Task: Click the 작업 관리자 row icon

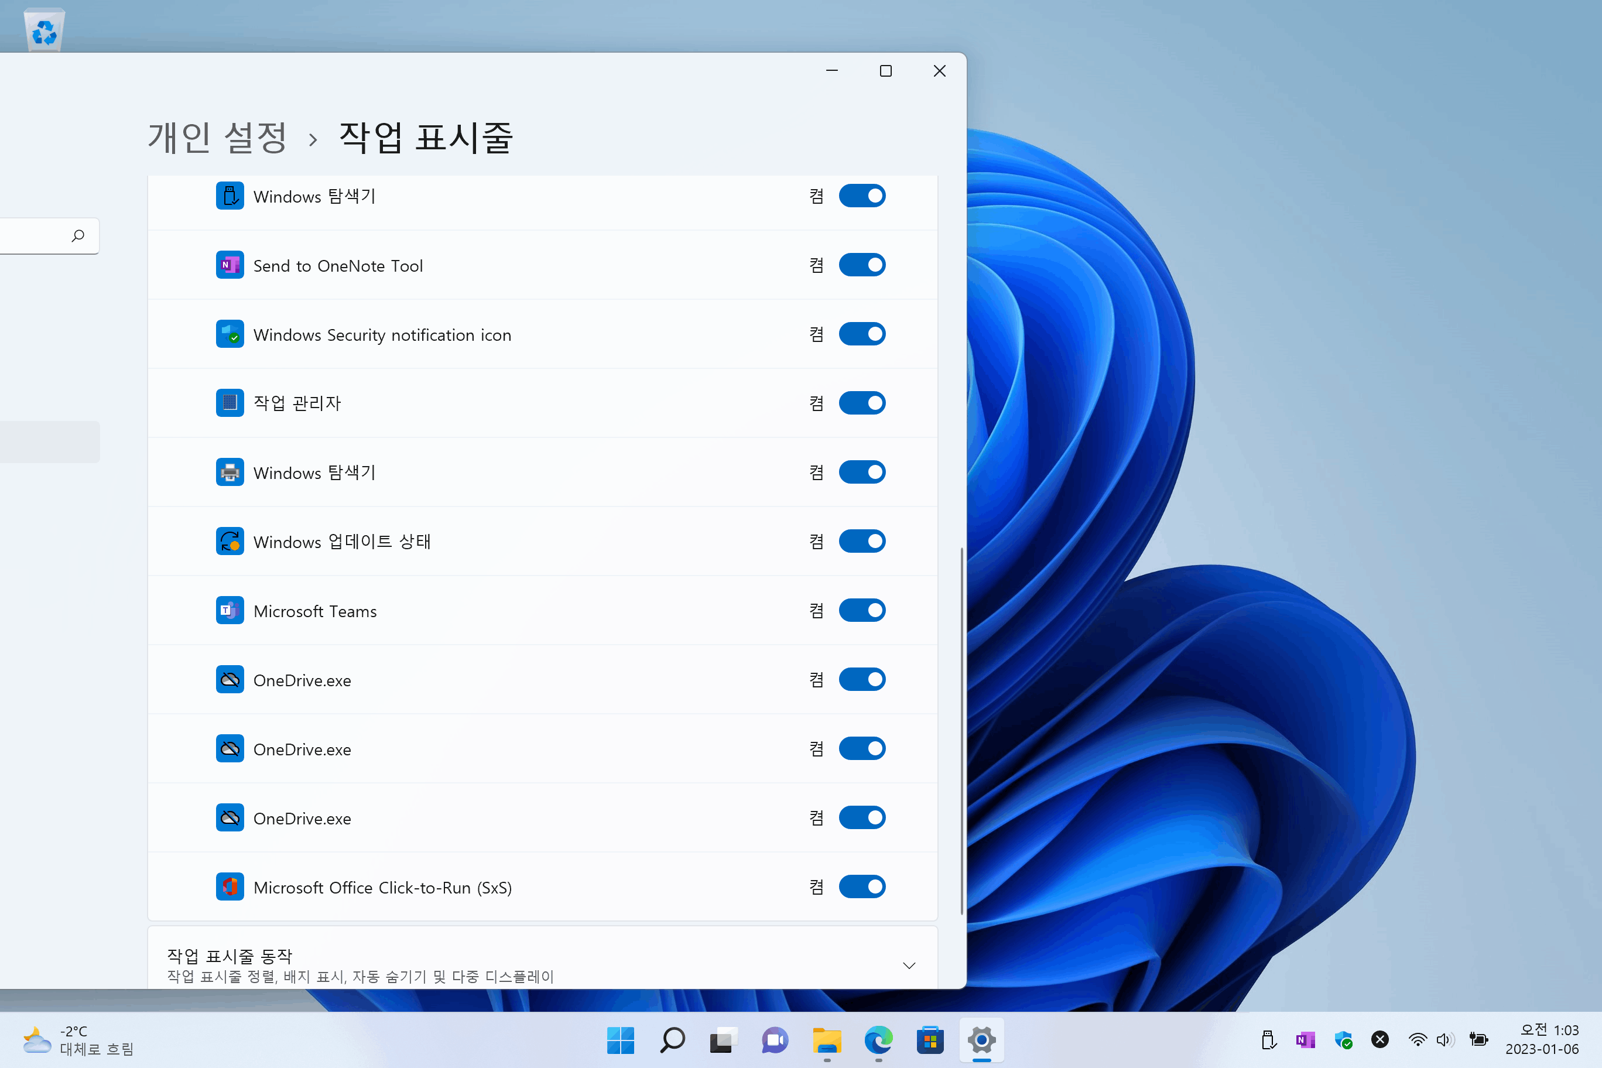Action: [x=230, y=403]
